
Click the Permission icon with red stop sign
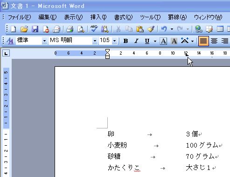point(46,29)
